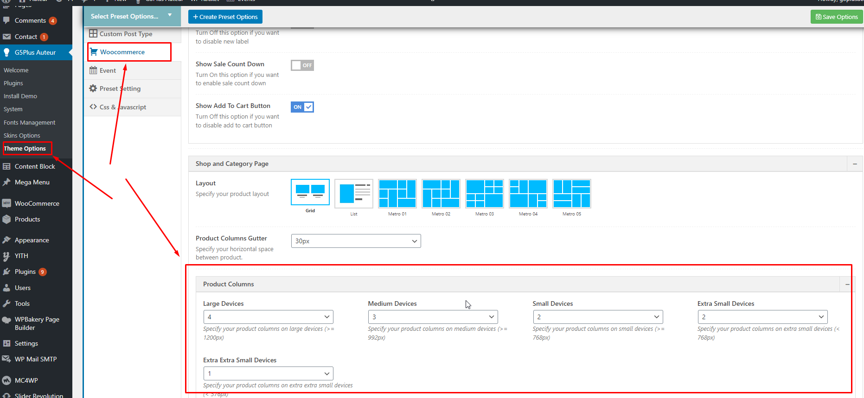Open the Theme Options submenu item
Viewport: 864px width, 398px height.
point(25,148)
